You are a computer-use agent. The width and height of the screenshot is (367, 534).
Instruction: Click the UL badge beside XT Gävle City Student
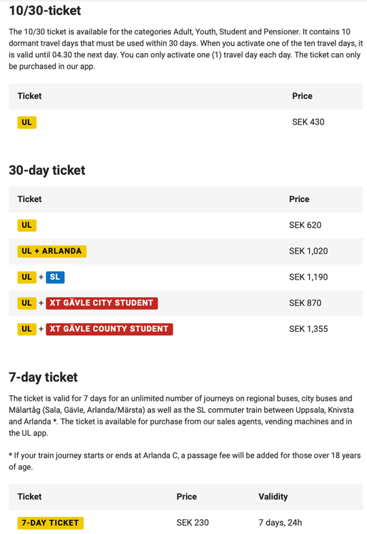27,303
